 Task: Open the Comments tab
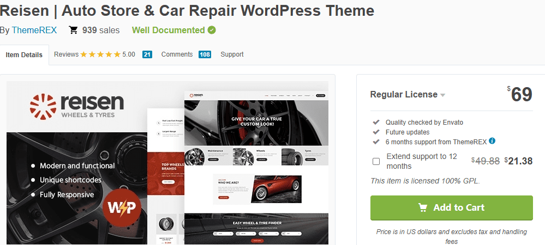click(177, 54)
